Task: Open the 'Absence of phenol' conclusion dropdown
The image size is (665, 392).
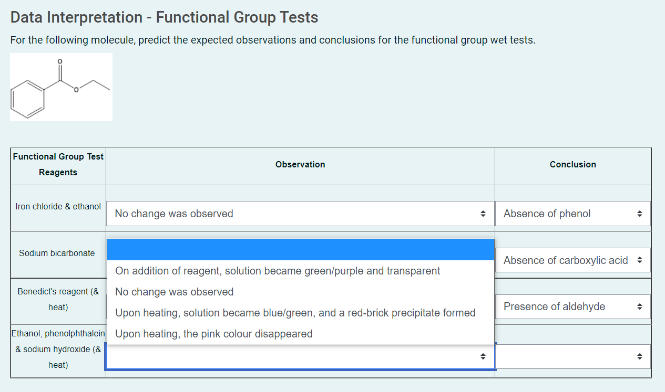Action: pos(572,214)
